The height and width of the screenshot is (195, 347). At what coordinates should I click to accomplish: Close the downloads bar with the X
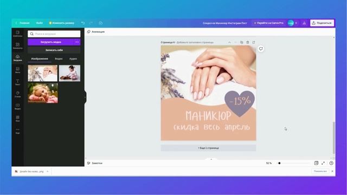[332, 171]
